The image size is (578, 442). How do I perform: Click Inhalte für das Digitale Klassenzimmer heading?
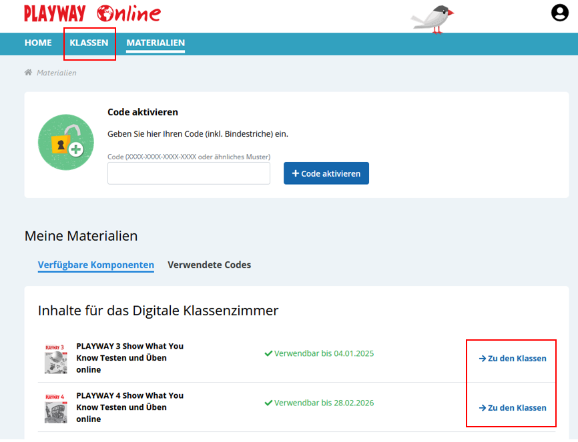[x=158, y=311]
